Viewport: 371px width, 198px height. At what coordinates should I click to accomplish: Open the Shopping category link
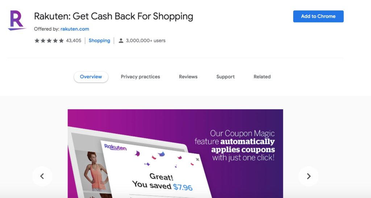pos(99,40)
